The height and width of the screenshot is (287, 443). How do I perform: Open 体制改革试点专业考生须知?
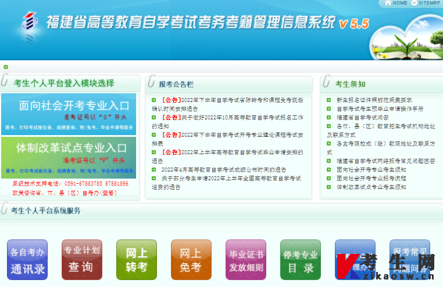[x=371, y=187]
